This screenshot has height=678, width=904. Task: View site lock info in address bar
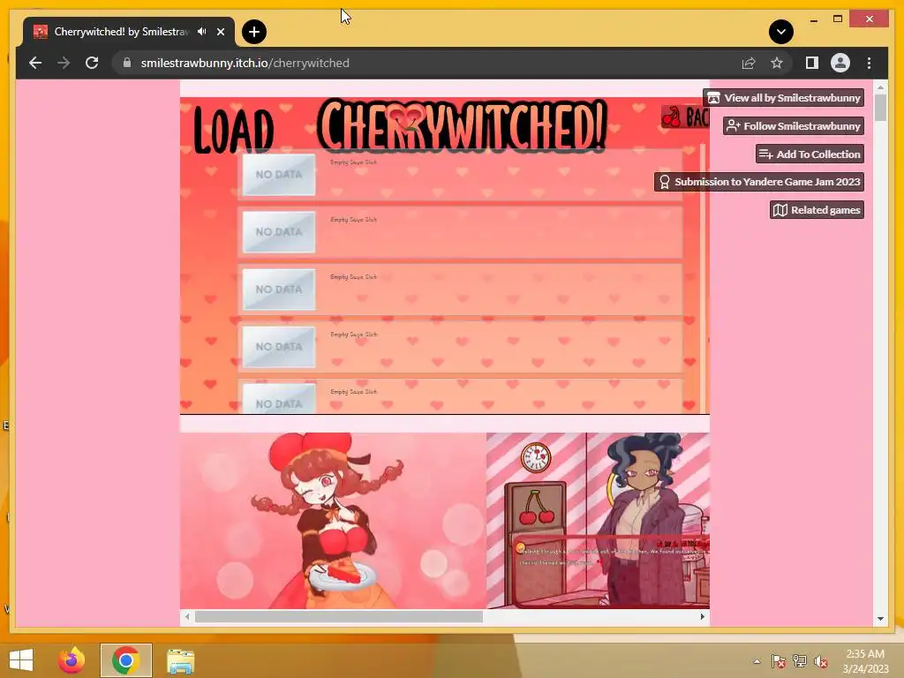tap(127, 63)
